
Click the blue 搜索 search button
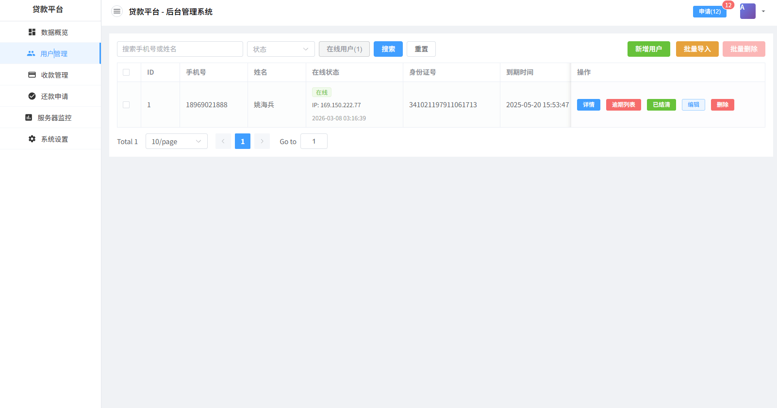click(x=388, y=49)
